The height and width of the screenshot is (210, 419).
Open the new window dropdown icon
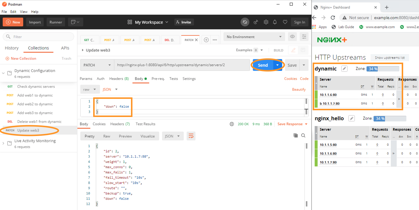[x=76, y=22]
